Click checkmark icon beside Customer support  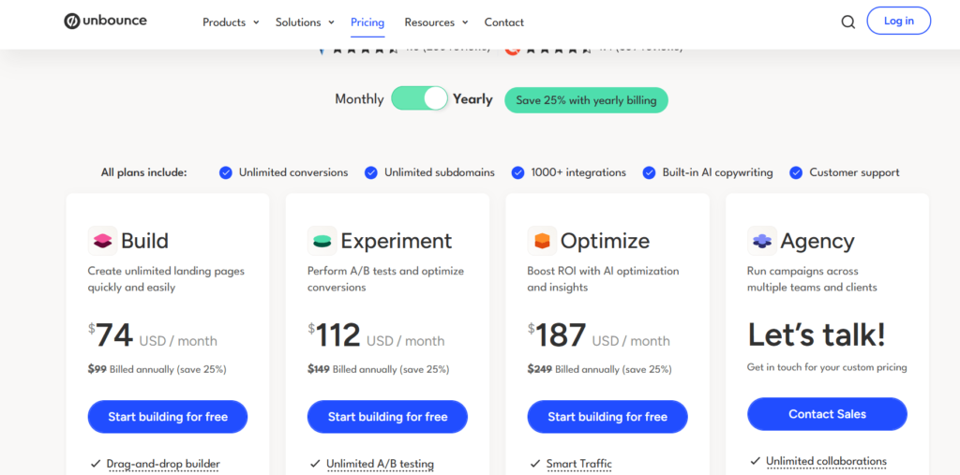tap(796, 172)
